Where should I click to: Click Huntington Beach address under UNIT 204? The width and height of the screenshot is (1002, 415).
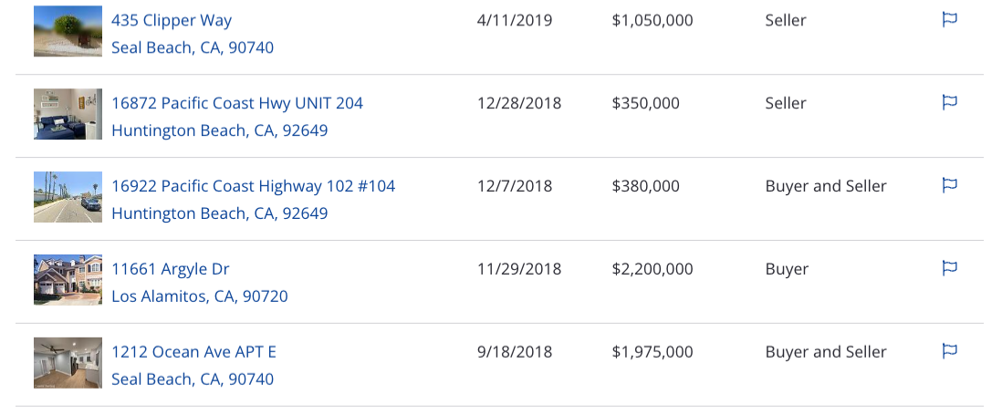(x=219, y=131)
